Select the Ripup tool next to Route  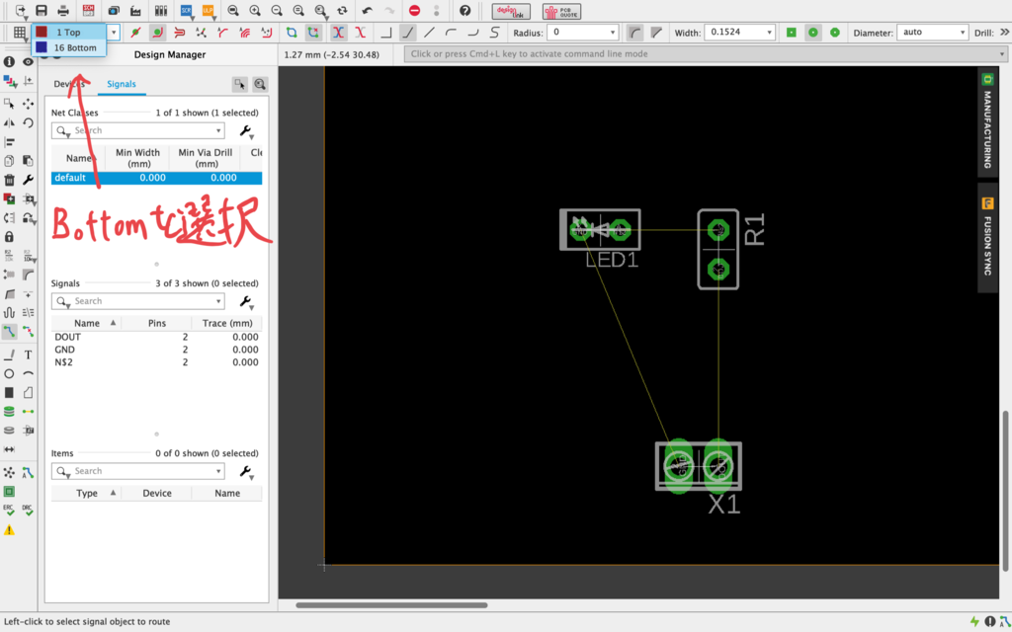click(x=29, y=332)
